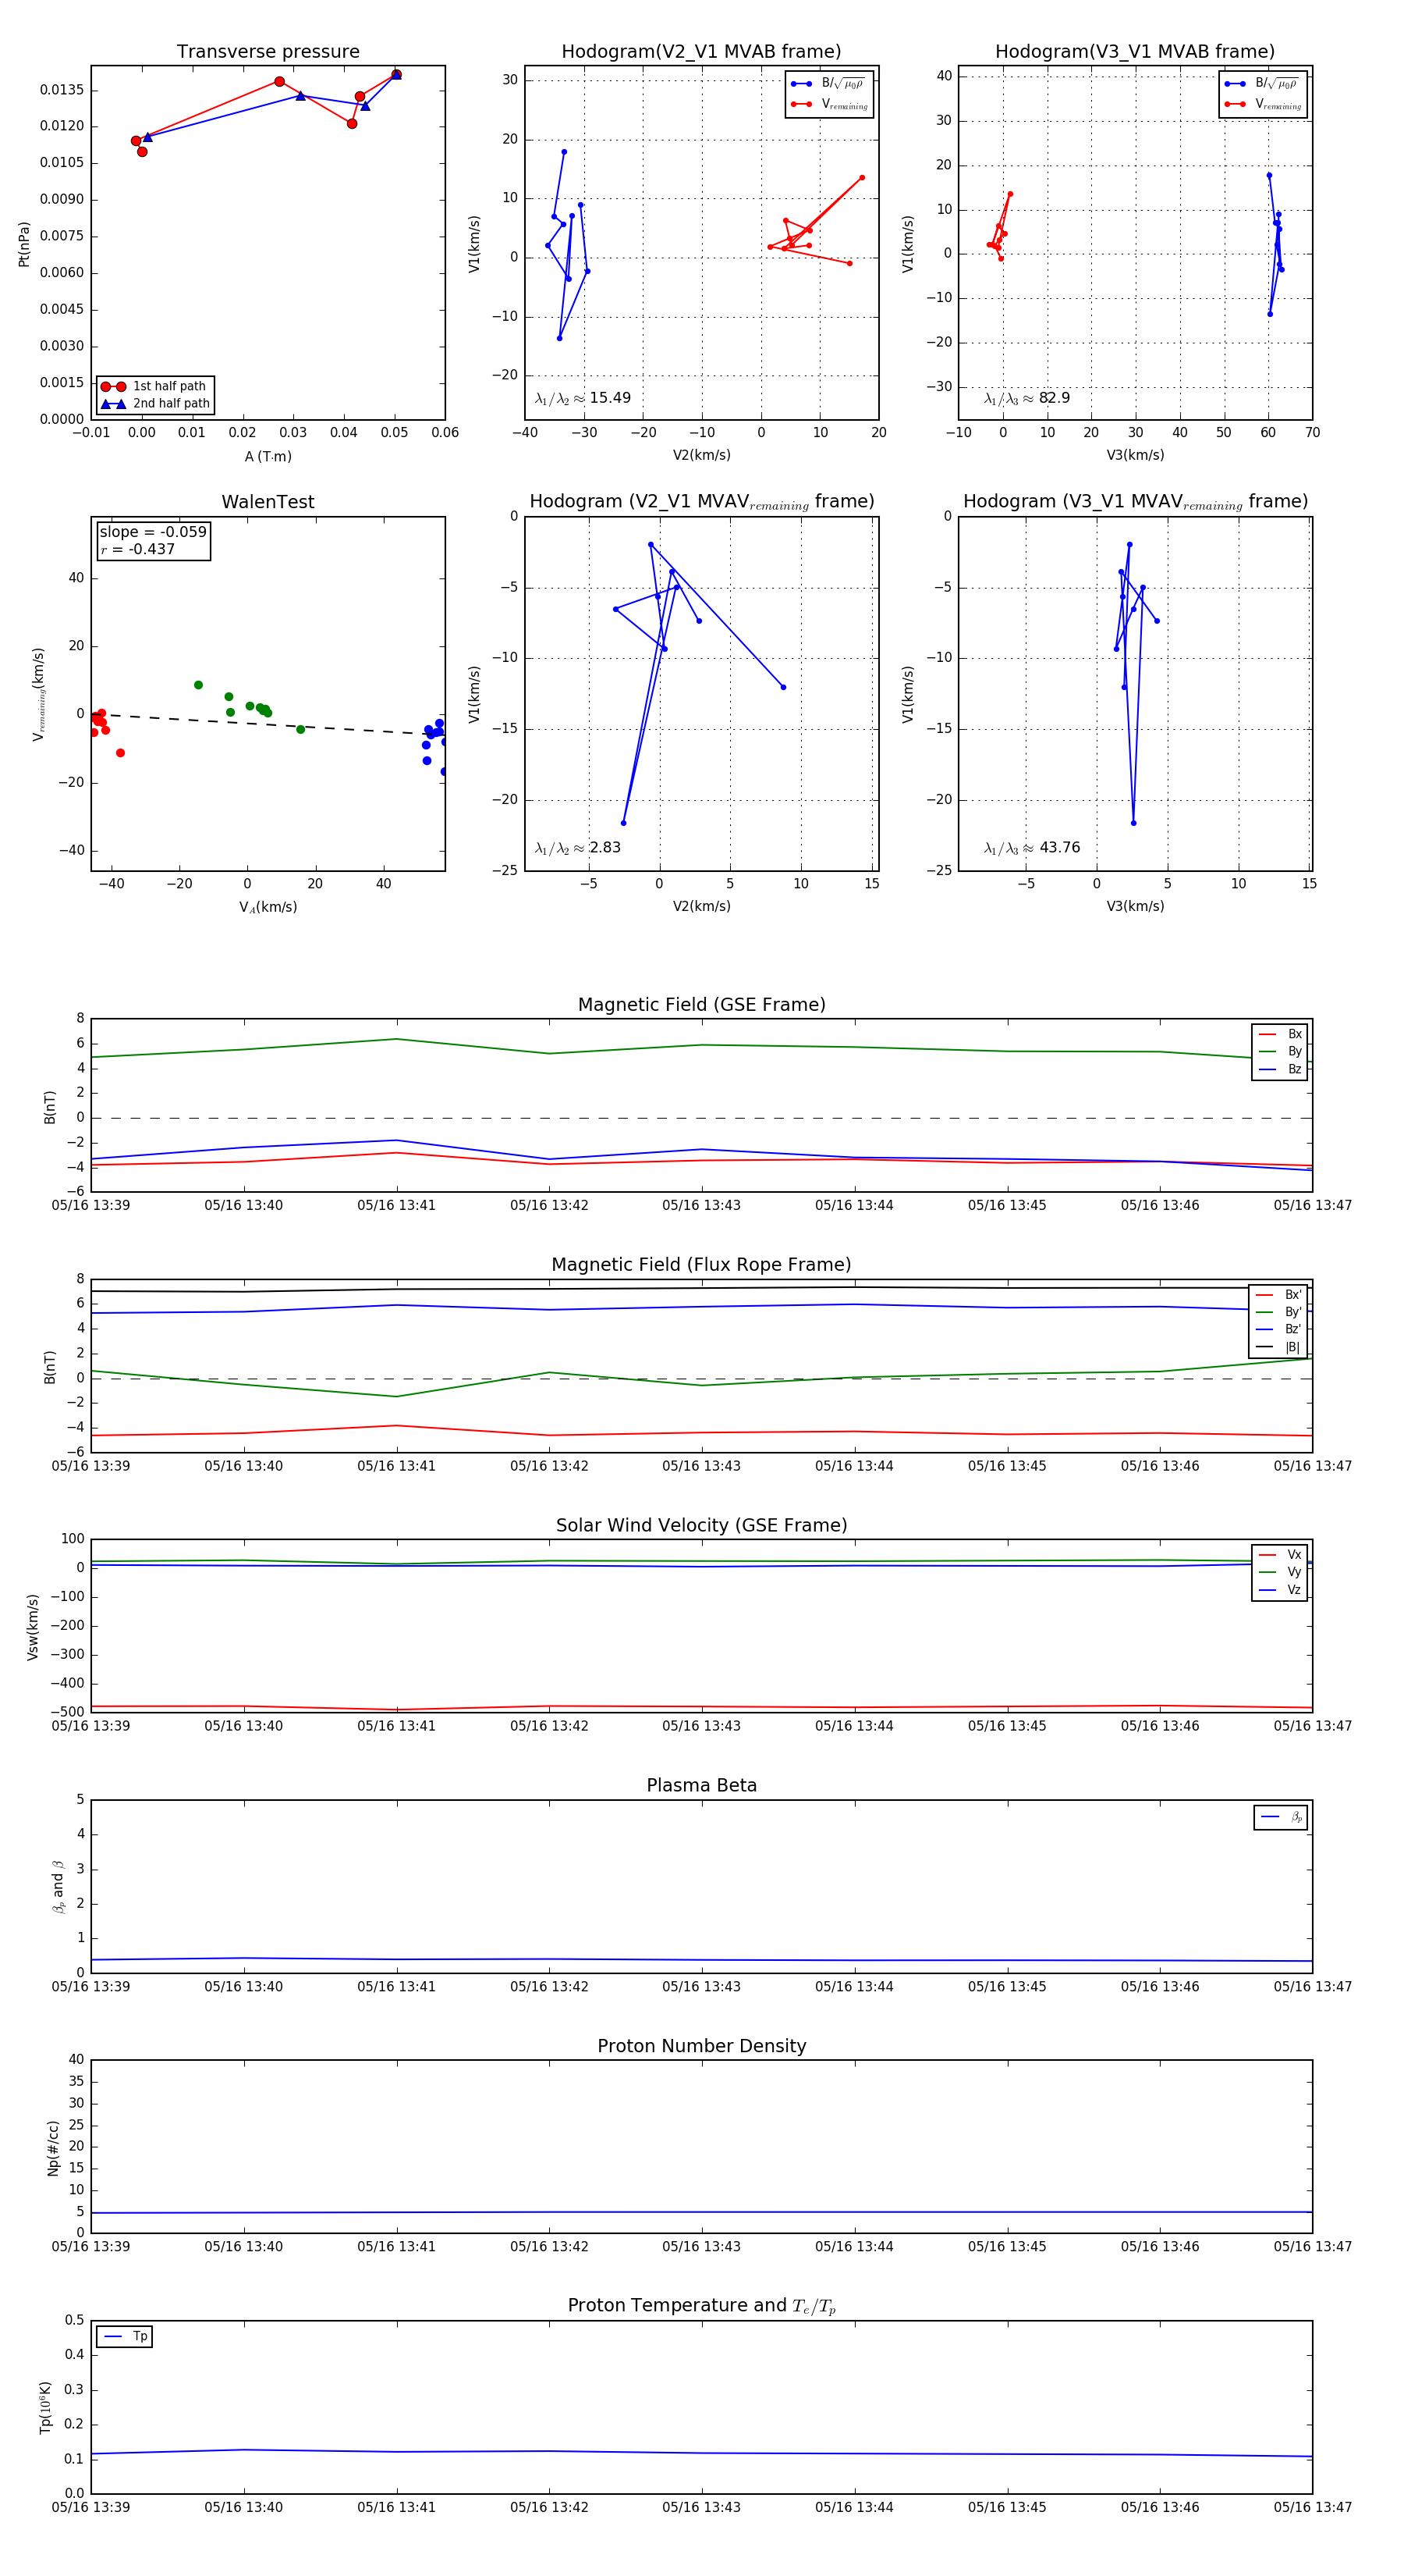Viewport: 1404px width, 2576px height.
Task: Click the "Solar Wind Velocity (GSE Frame)" title
Action: [x=701, y=1525]
